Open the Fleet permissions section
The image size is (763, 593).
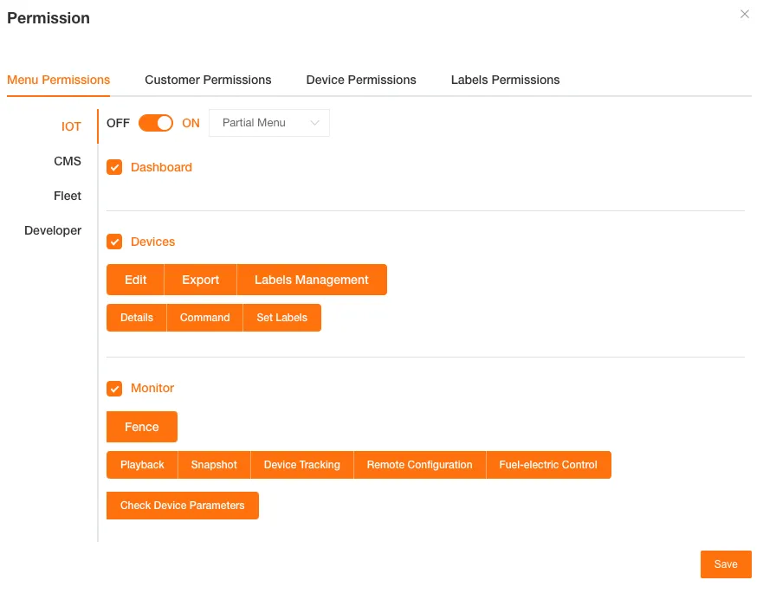pyautogui.click(x=67, y=196)
